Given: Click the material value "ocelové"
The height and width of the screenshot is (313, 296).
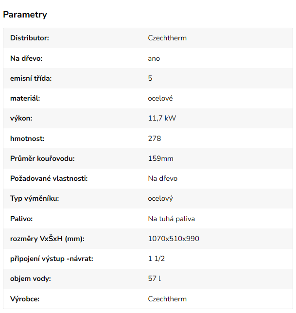Looking at the screenshot, I should (x=160, y=98).
